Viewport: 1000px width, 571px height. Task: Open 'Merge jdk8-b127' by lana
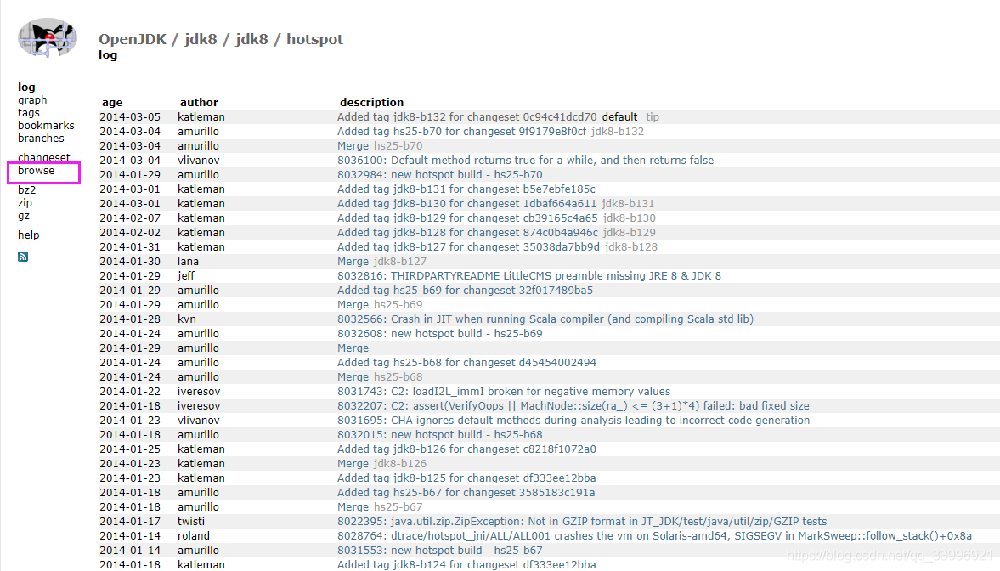pos(353,262)
